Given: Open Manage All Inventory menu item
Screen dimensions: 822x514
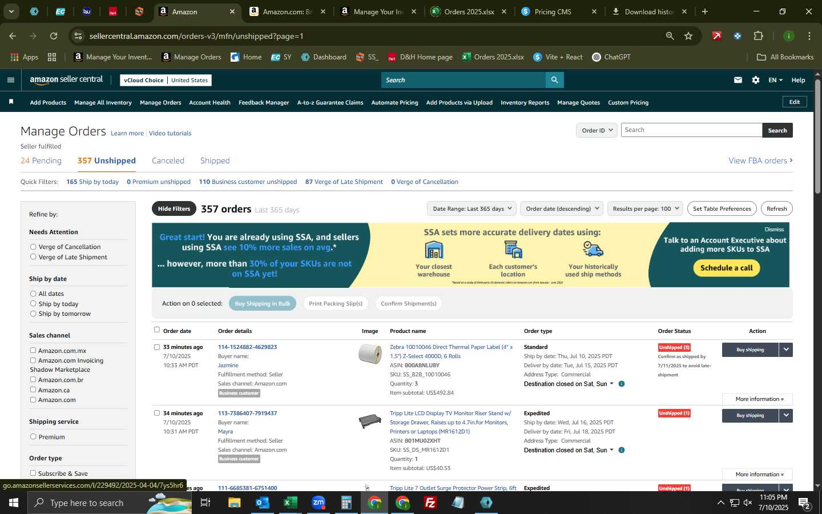Looking at the screenshot, I should (103, 103).
